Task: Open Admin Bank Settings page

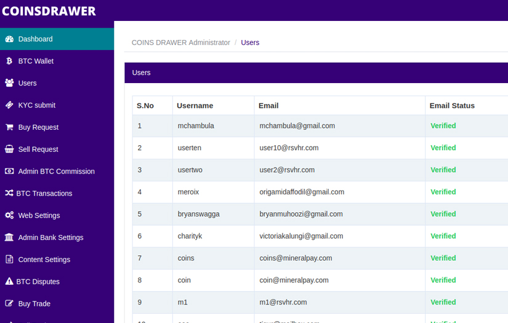Action: 57,237
